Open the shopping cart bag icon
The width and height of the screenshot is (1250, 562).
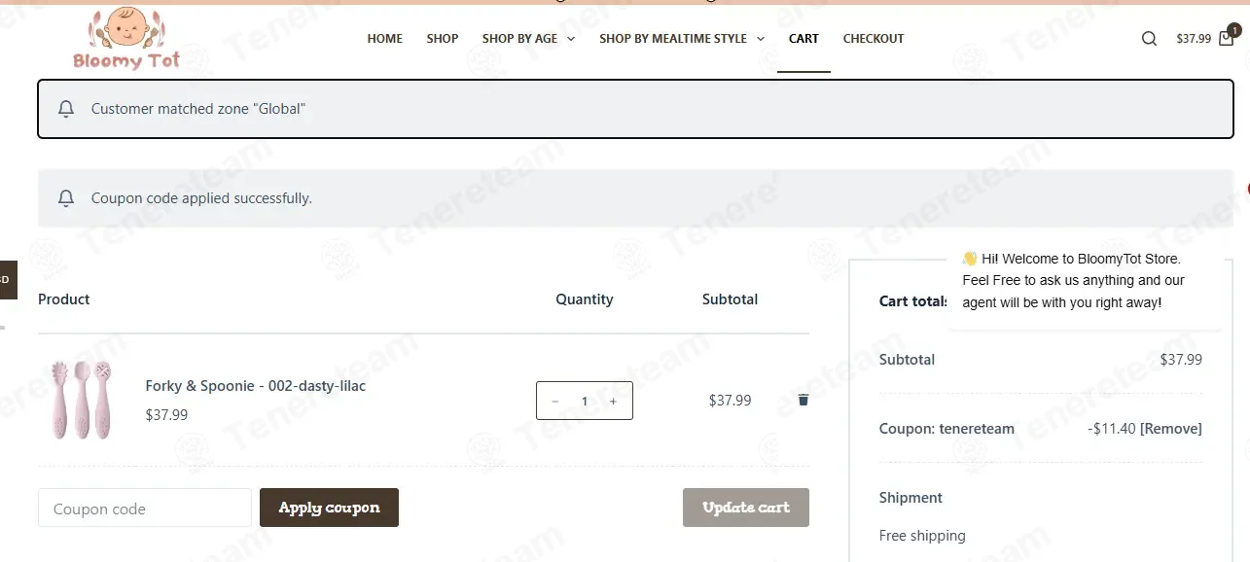[1227, 39]
